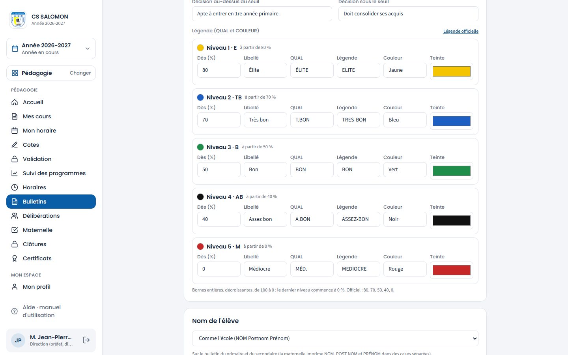
Task: Click the Changer module button
Action: pyautogui.click(x=80, y=73)
